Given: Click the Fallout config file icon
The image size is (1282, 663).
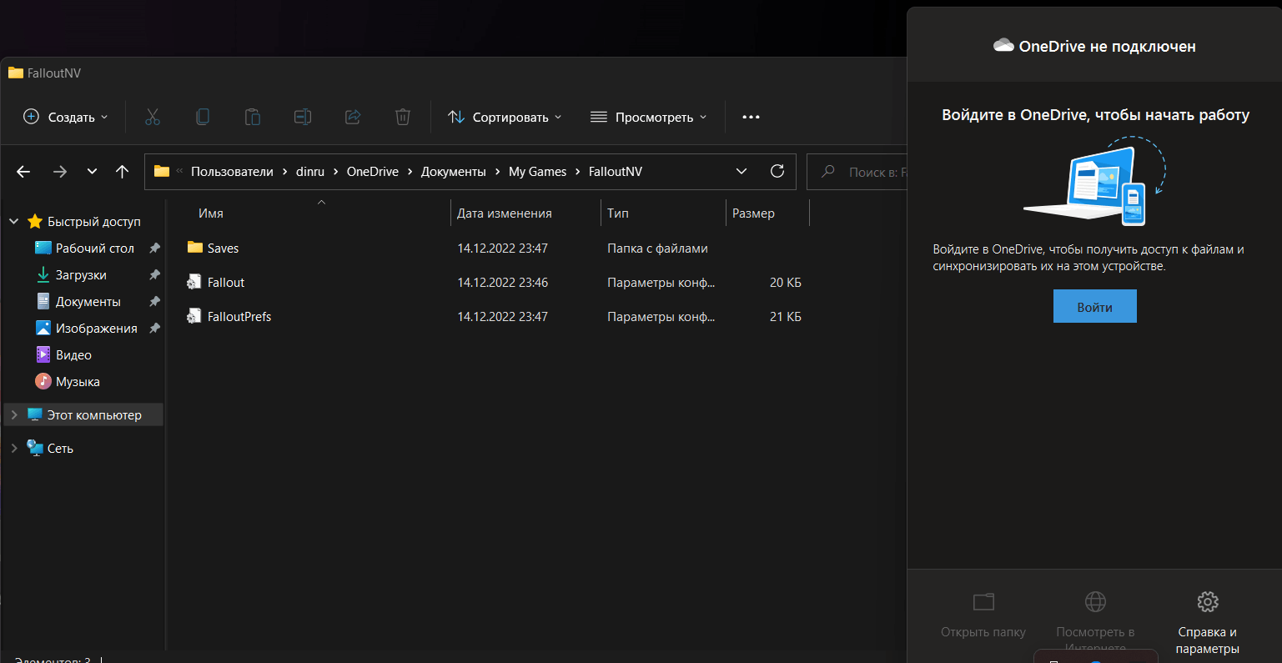Looking at the screenshot, I should pyautogui.click(x=194, y=282).
